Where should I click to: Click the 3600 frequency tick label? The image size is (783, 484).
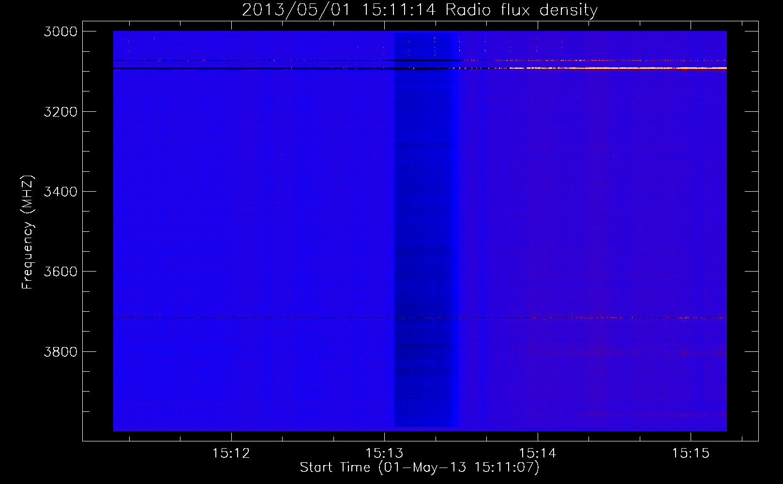coord(60,272)
